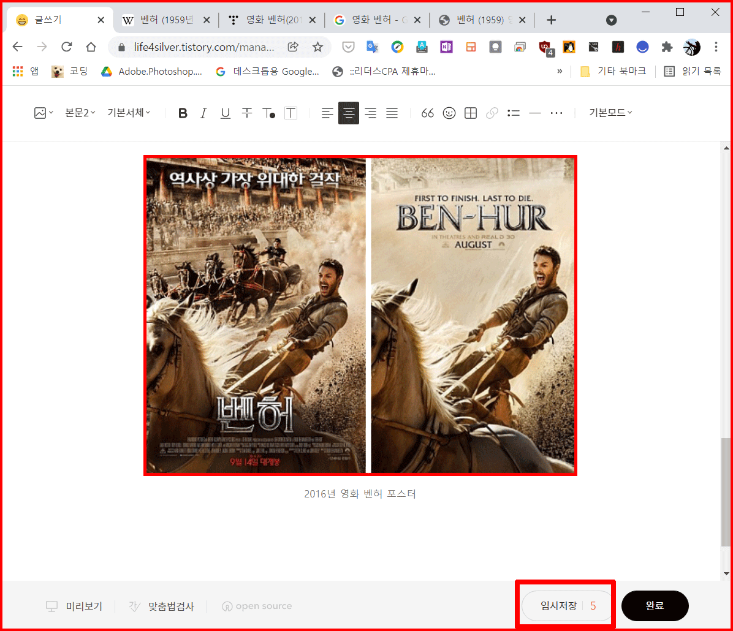Open the Chrome profile avatar

[x=691, y=47]
